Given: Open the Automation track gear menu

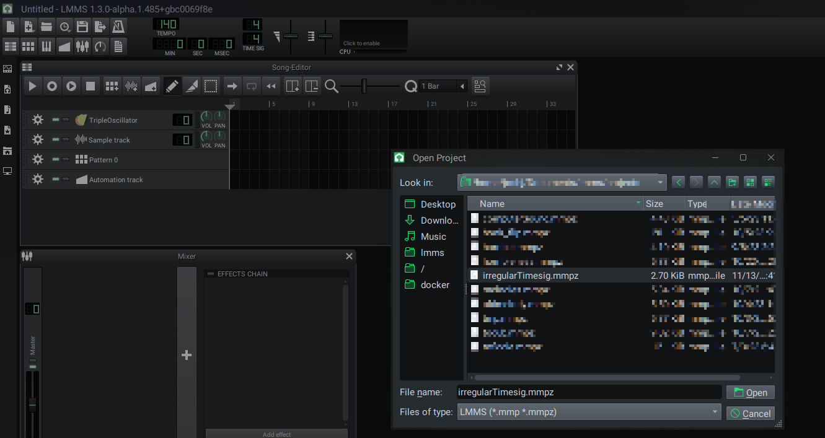Looking at the screenshot, I should (38, 179).
